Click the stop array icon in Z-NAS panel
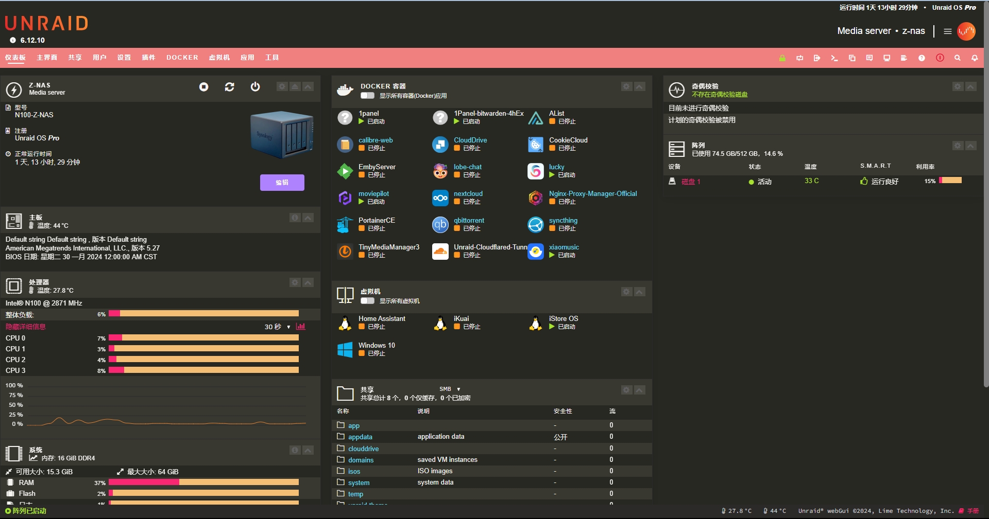The image size is (989, 519). tap(204, 87)
